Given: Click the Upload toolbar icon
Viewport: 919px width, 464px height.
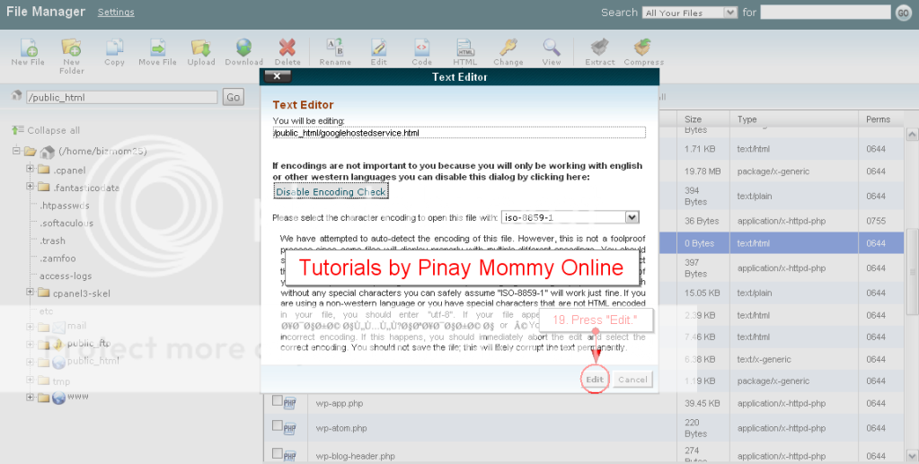Looking at the screenshot, I should [201, 48].
